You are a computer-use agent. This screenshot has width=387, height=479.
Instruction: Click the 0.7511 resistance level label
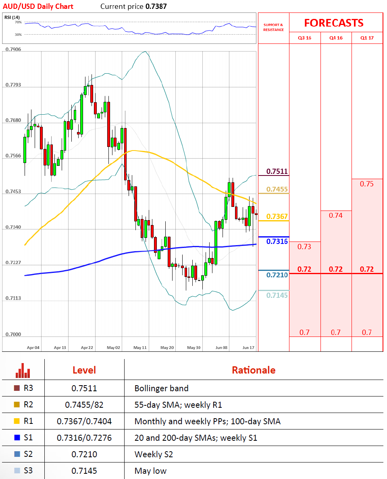click(x=277, y=171)
